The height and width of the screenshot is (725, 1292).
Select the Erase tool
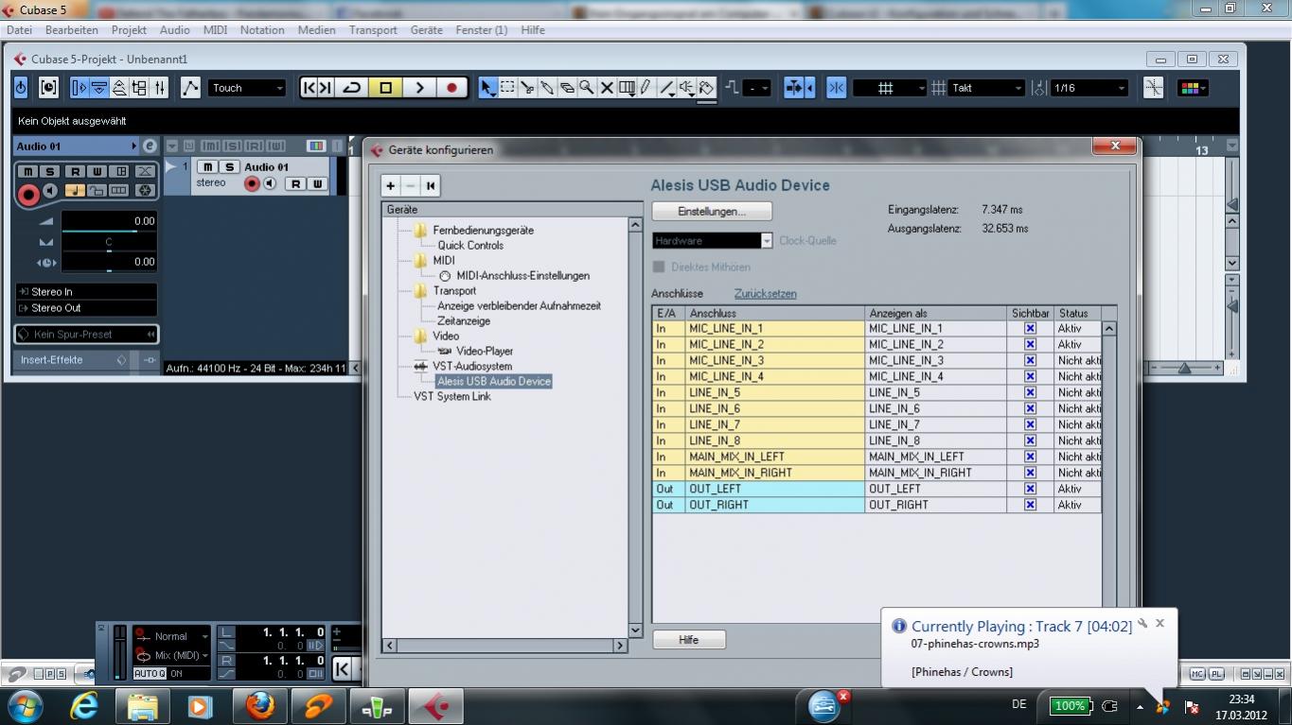[x=567, y=88]
